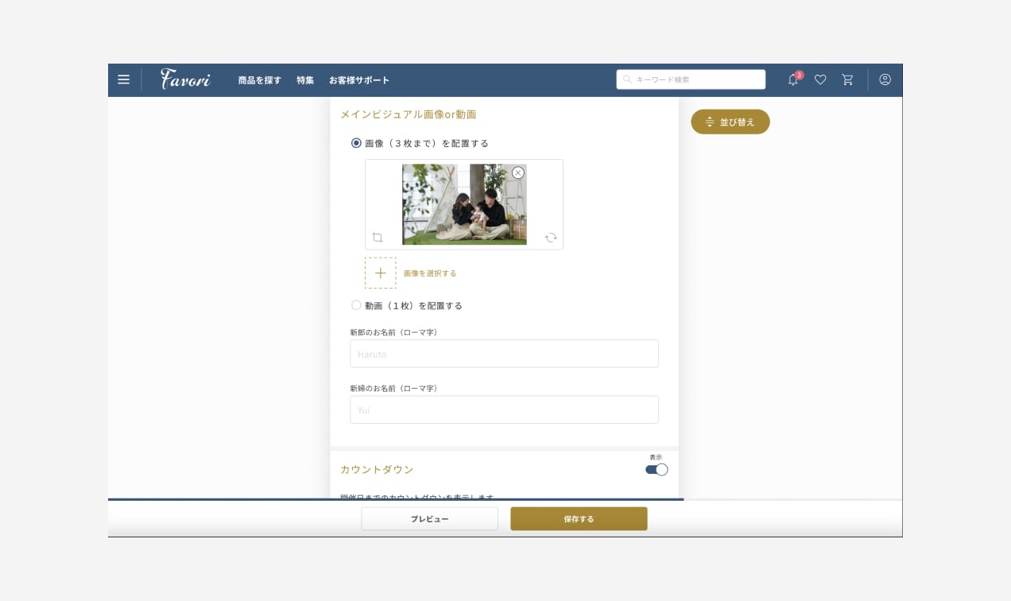Click the rotate/replace image icon
Screen dimensions: 1011x601
[551, 238]
